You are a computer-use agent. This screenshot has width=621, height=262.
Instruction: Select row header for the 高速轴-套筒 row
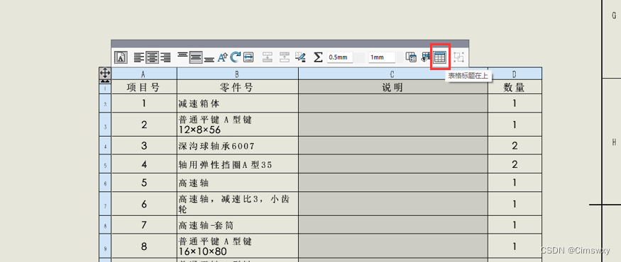click(105, 225)
